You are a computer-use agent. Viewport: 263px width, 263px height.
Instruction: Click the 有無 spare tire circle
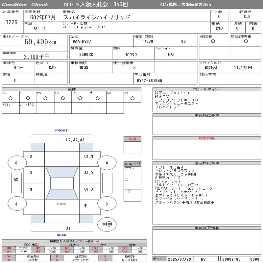107,224
